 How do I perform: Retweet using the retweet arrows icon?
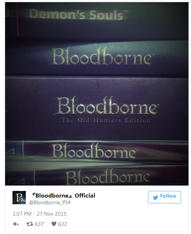click(30, 224)
